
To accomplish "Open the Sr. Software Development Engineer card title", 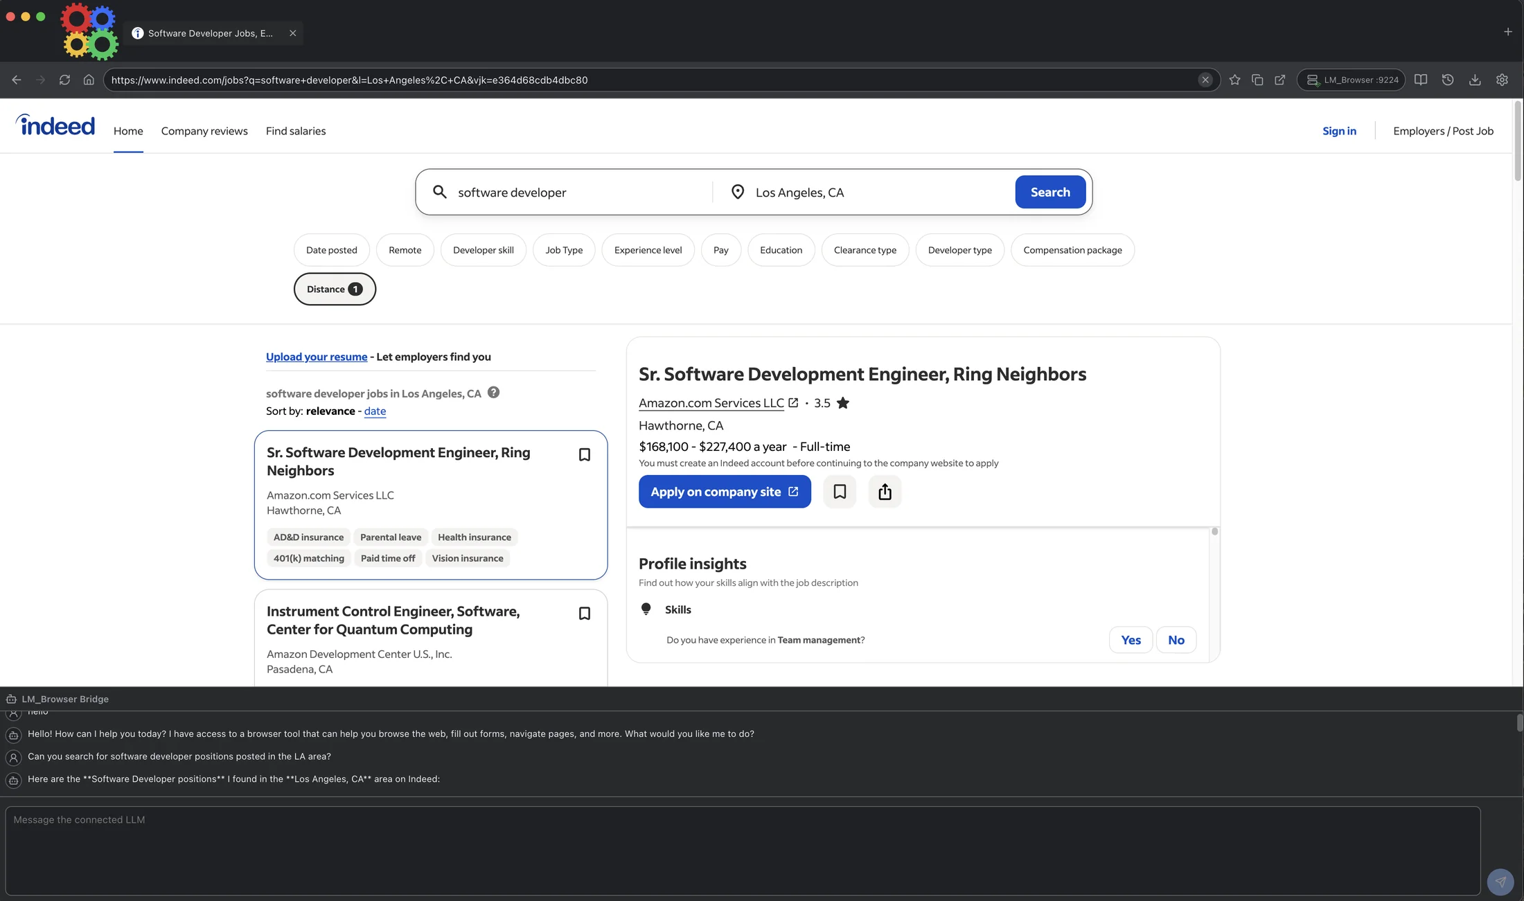I will tap(399, 461).
